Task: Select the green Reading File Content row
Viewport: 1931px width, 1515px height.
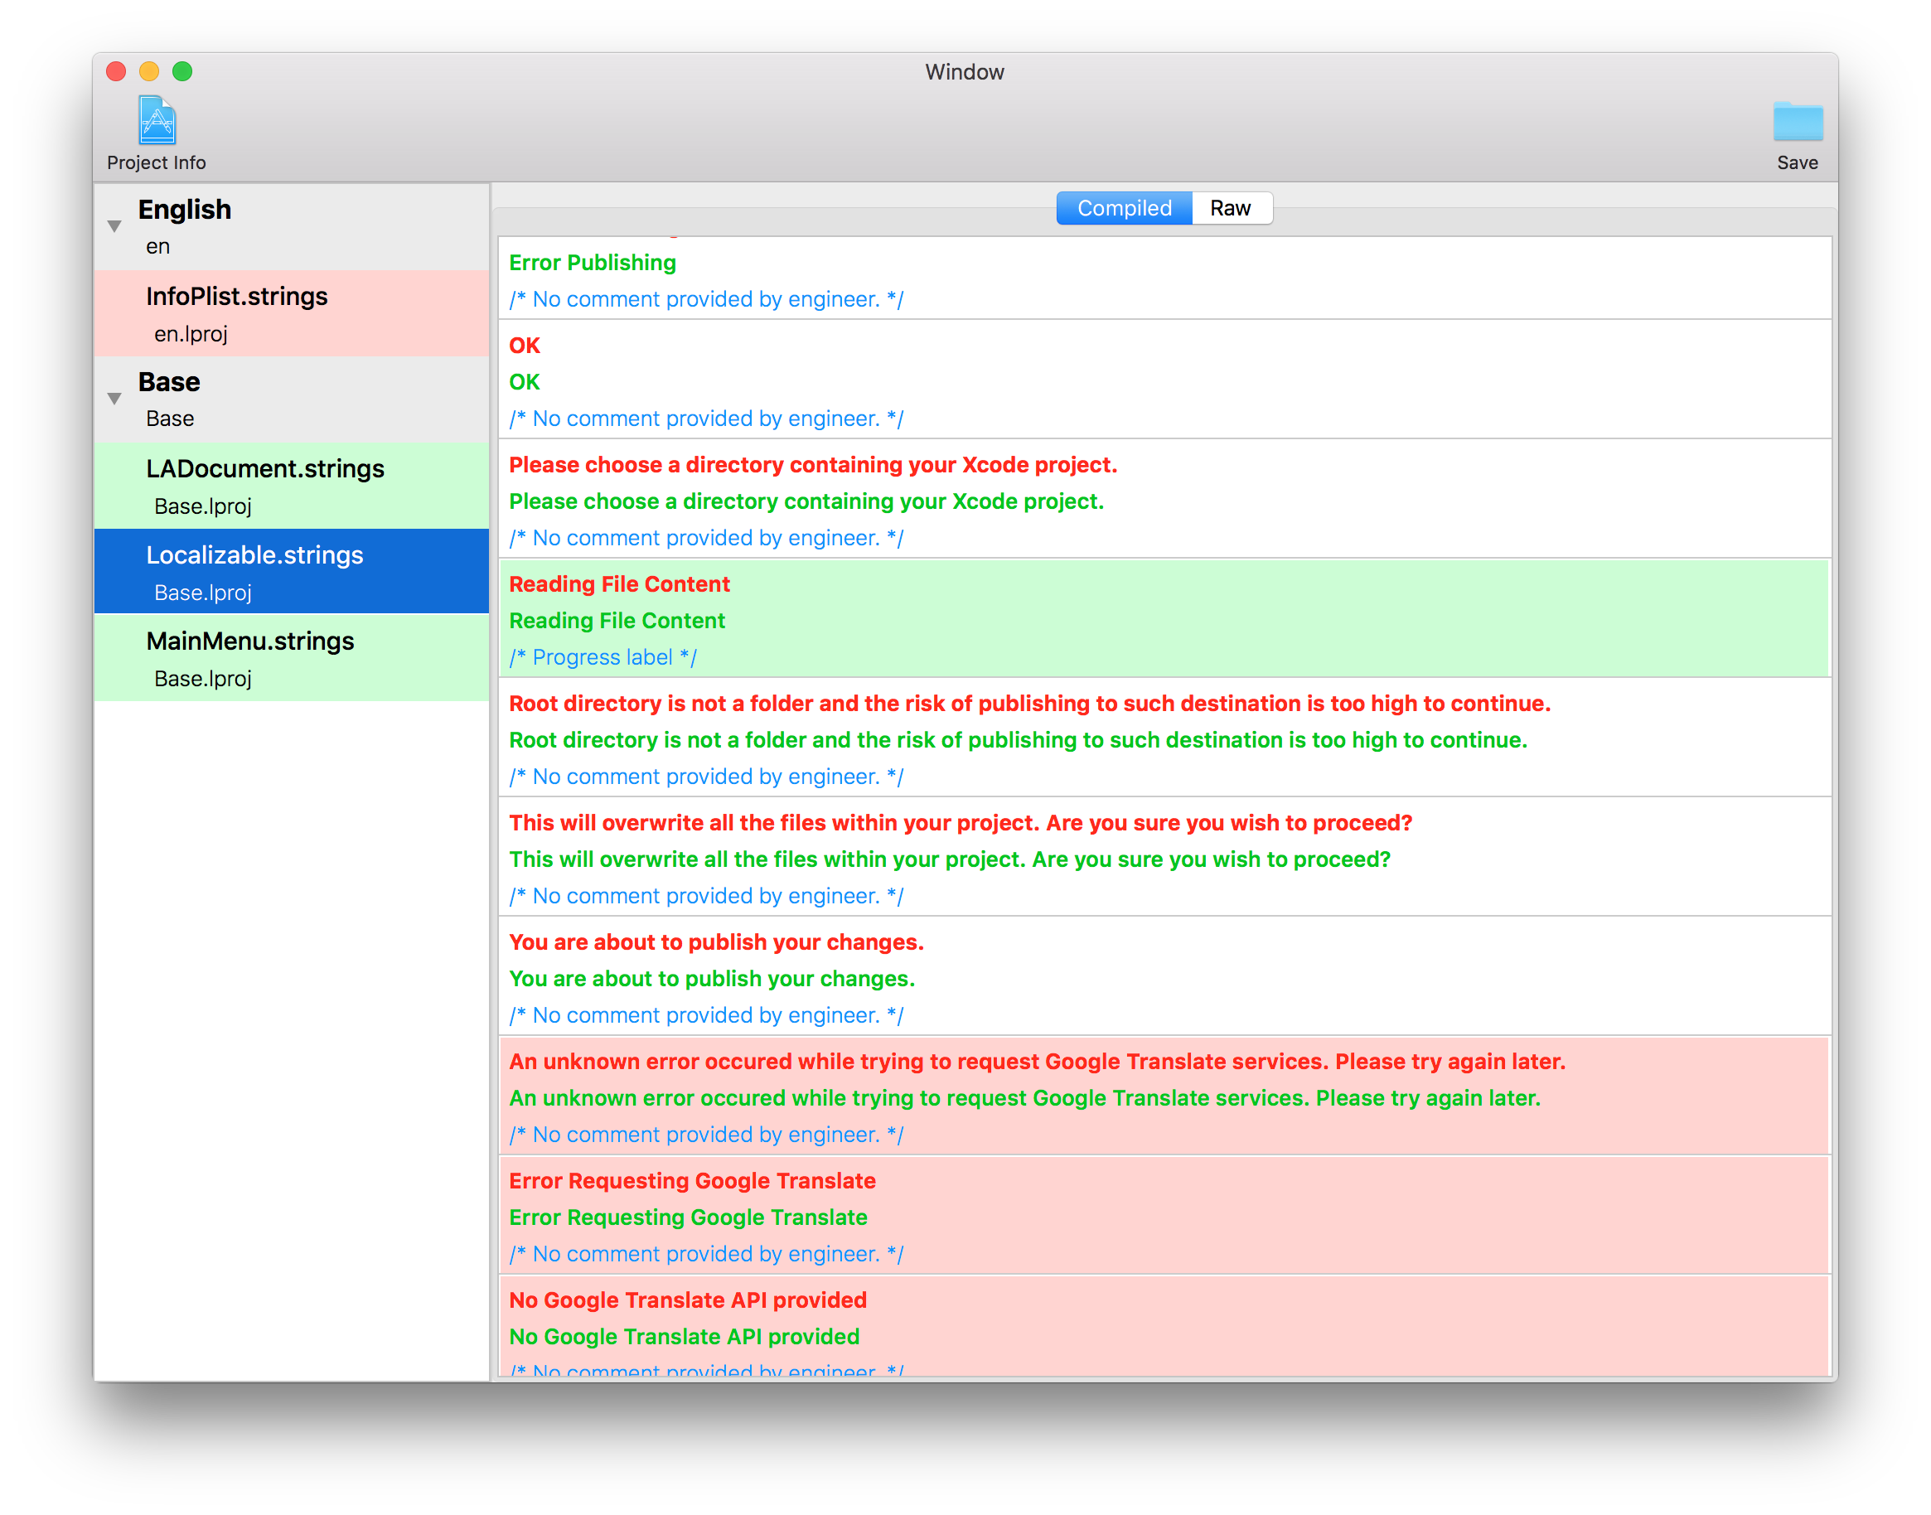Action: pos(1162,619)
